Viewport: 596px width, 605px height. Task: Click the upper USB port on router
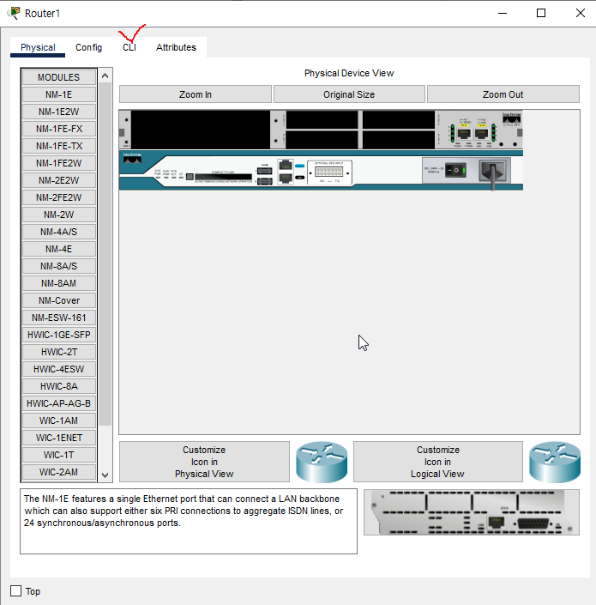point(265,171)
